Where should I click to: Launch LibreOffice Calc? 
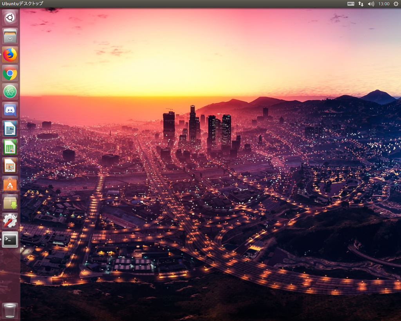point(10,147)
